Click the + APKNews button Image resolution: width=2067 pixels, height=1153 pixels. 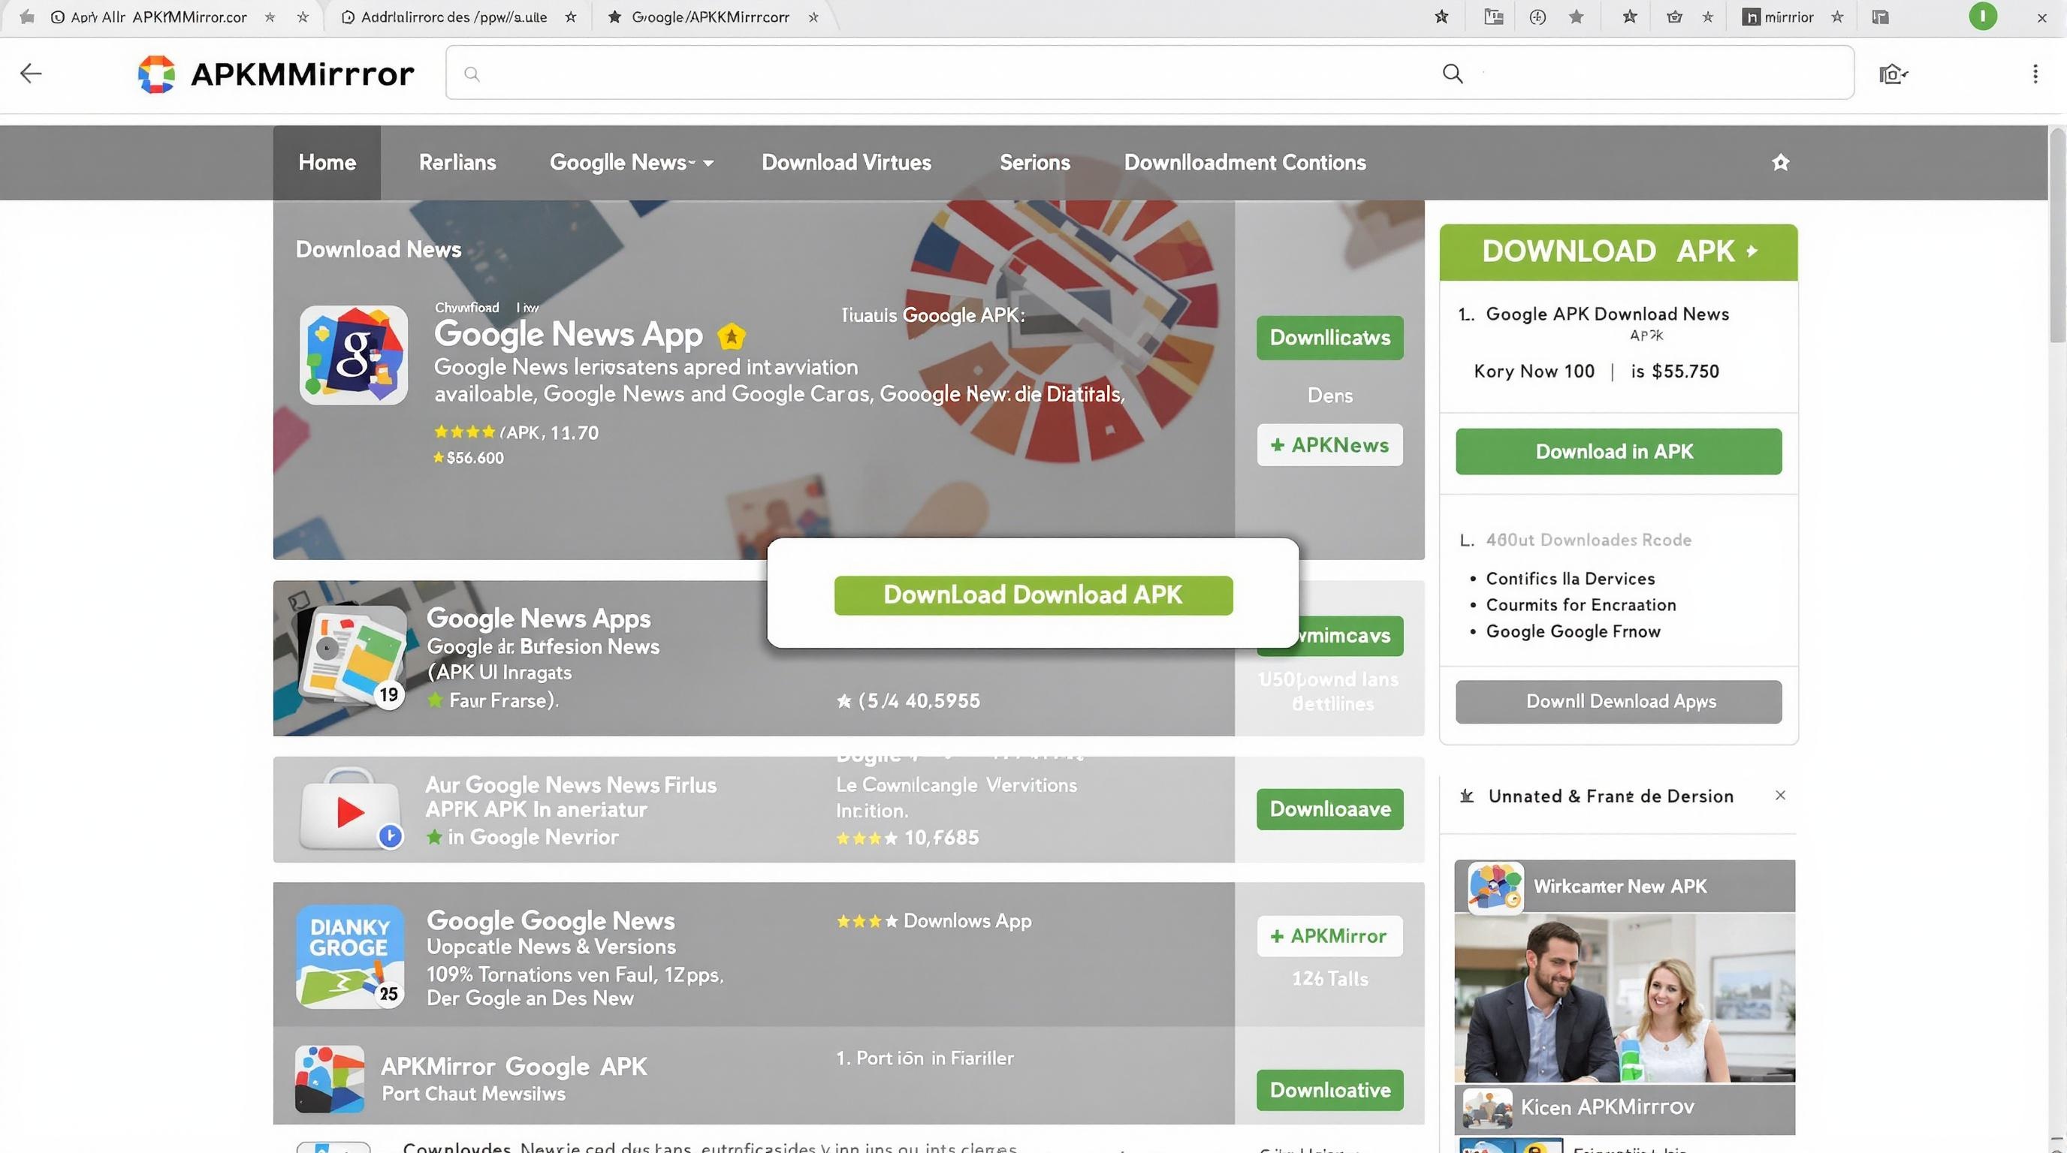1329,445
